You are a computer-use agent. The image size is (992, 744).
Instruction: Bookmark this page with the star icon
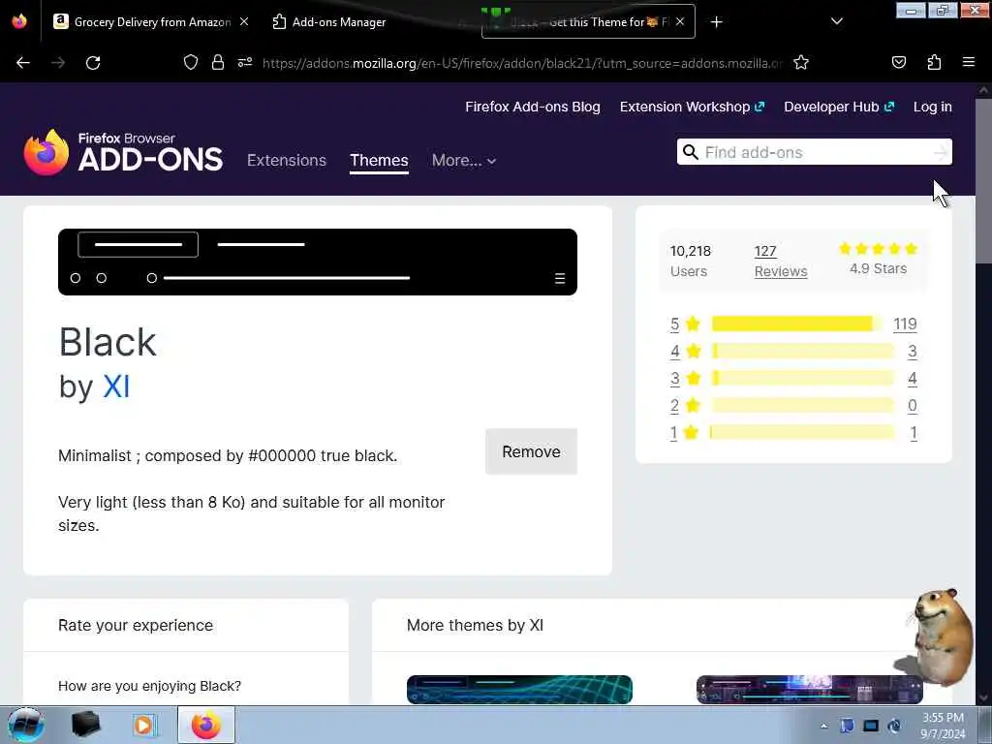point(801,62)
